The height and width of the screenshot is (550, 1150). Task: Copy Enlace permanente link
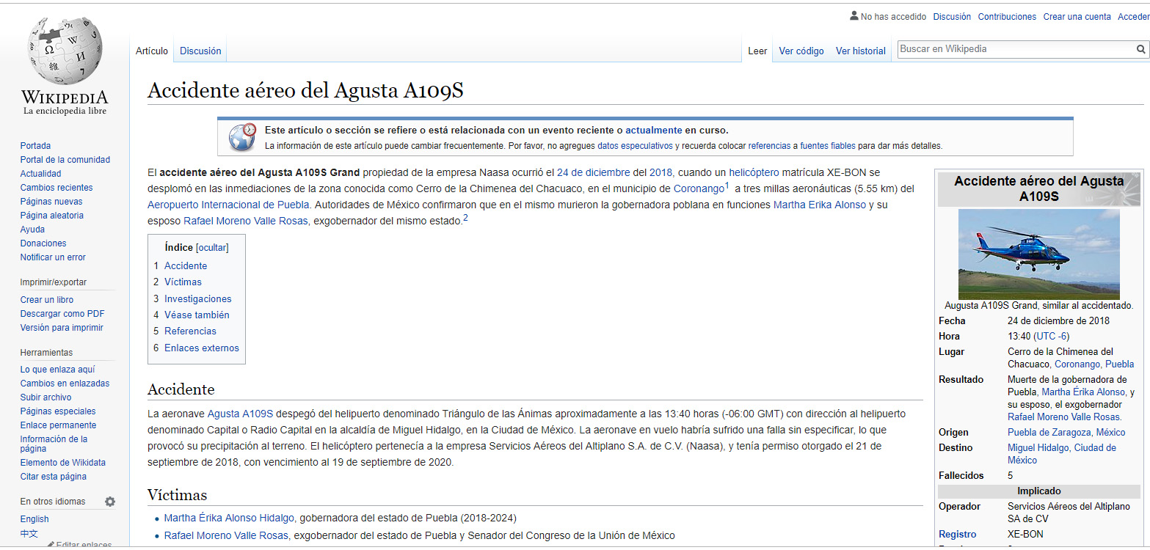pyautogui.click(x=58, y=425)
